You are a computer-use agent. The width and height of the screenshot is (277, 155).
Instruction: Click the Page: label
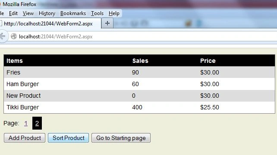pyautogui.click(x=11, y=123)
